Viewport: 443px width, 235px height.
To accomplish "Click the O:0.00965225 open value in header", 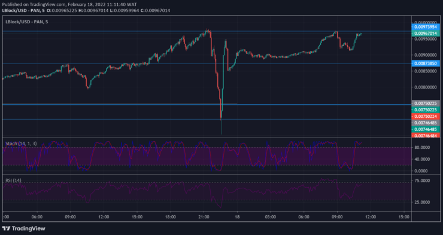I will pyautogui.click(x=61, y=10).
